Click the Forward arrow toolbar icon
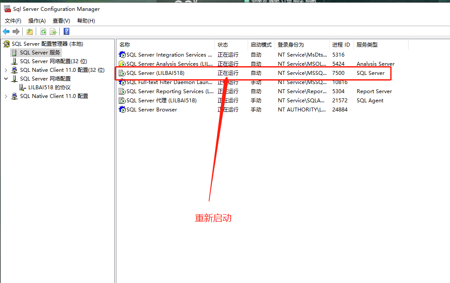 pos(16,31)
